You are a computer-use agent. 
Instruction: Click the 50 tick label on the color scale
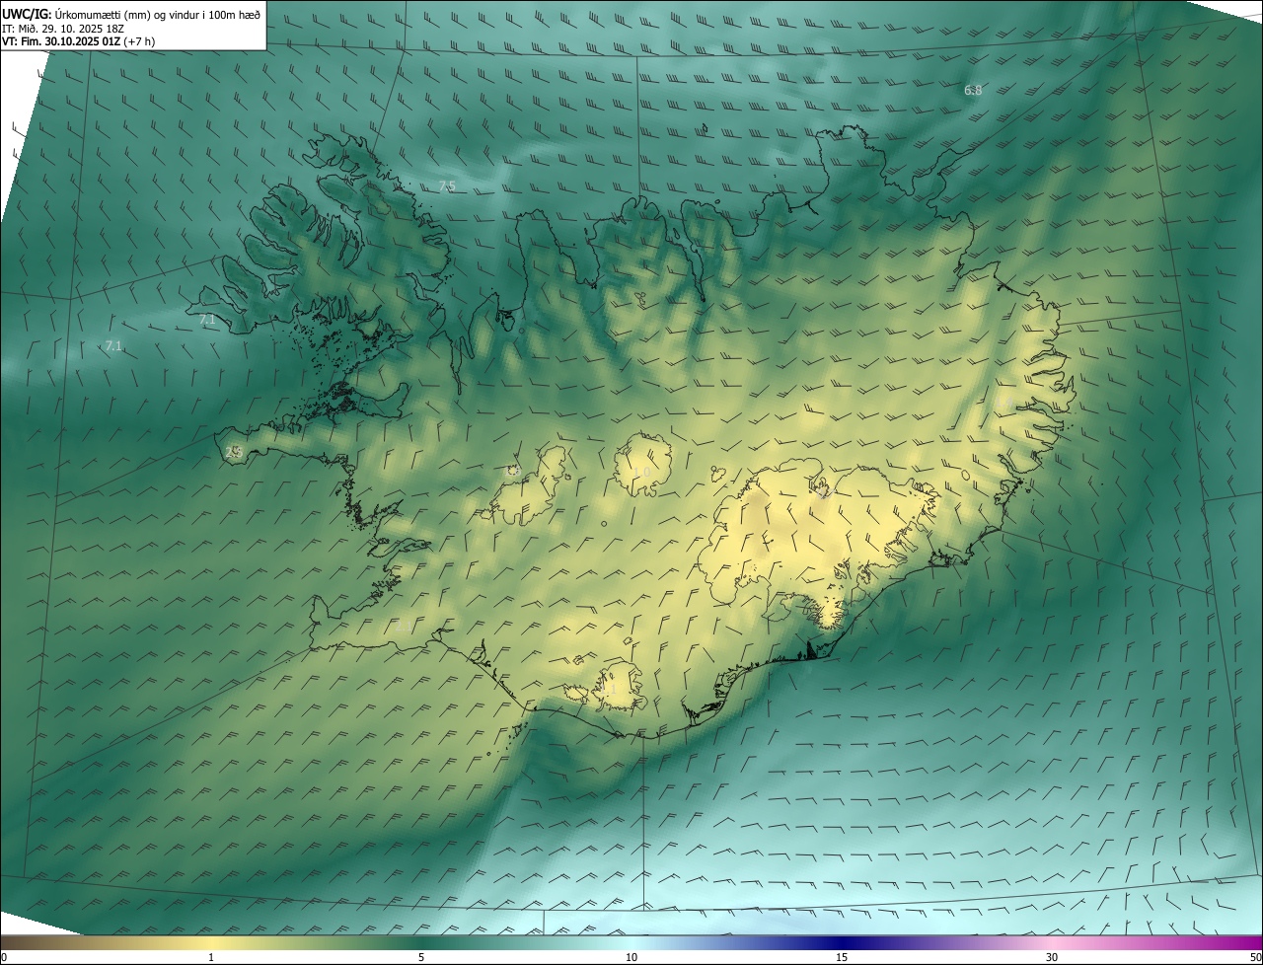[x=1255, y=957]
